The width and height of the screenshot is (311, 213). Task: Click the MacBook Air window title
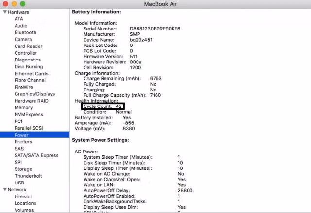[x=160, y=4]
